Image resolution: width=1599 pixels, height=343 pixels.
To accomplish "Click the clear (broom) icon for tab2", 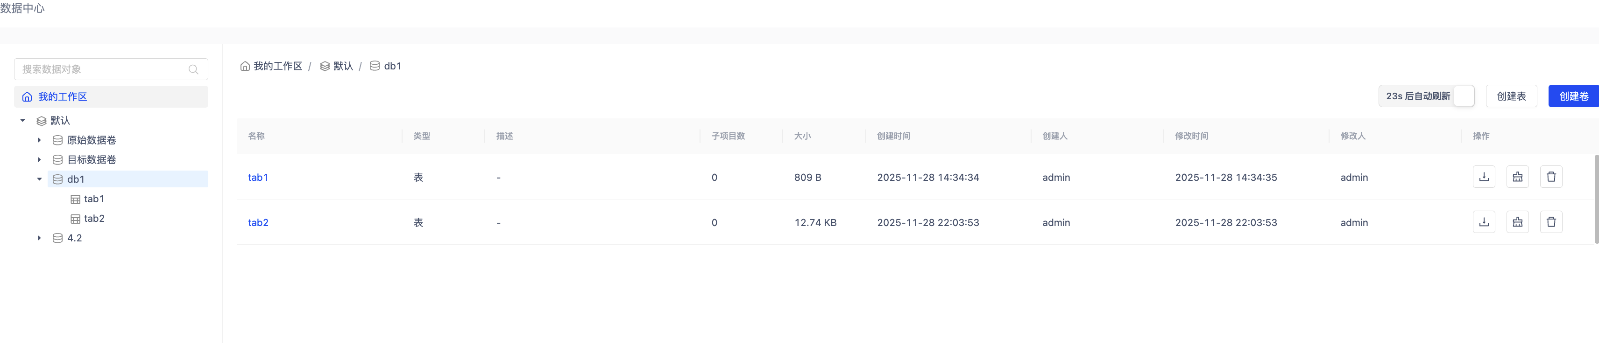I will click(x=1517, y=222).
